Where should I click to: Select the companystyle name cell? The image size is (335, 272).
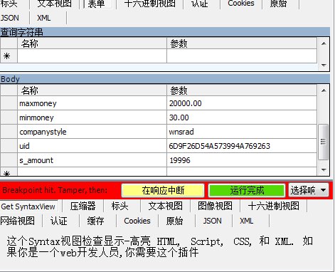pyautogui.click(x=92, y=132)
